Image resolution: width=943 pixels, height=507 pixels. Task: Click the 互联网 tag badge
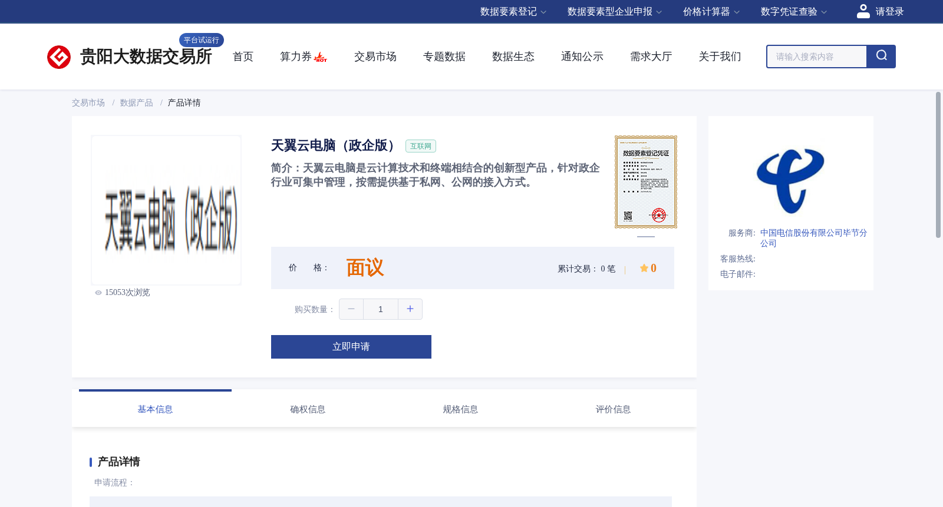(x=421, y=146)
